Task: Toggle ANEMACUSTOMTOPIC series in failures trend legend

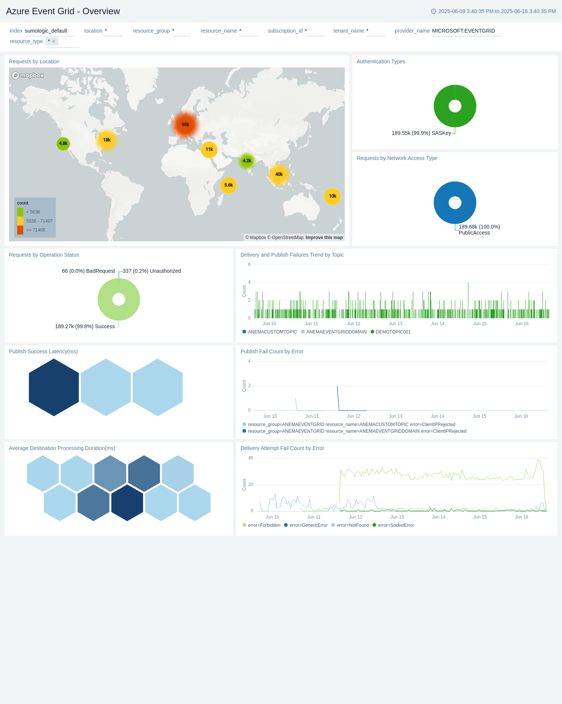Action: pos(270,332)
